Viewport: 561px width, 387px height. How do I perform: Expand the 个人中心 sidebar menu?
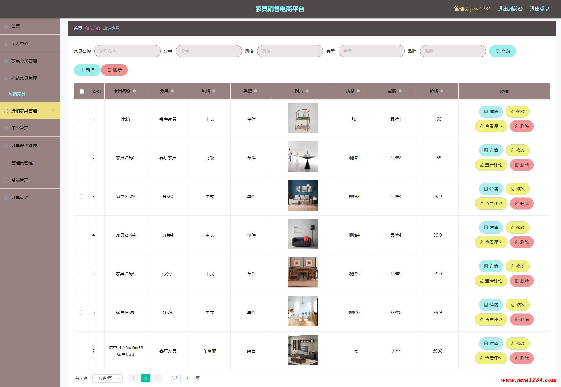(30, 44)
